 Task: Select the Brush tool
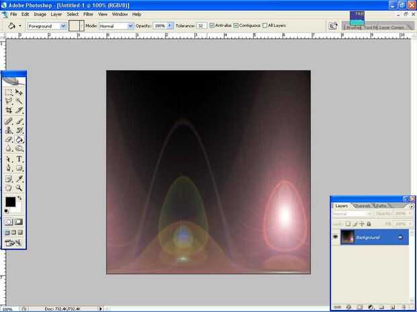click(19, 121)
